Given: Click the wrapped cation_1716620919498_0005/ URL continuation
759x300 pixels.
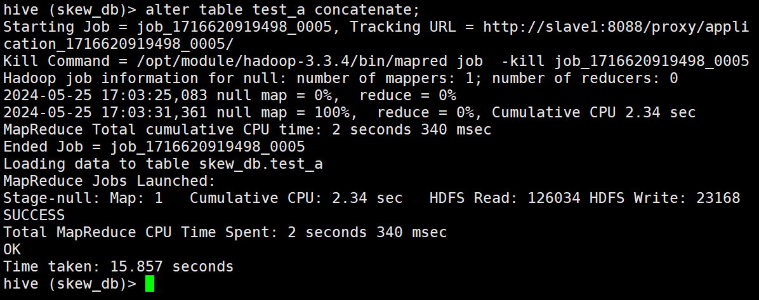Looking at the screenshot, I should (x=118, y=44).
